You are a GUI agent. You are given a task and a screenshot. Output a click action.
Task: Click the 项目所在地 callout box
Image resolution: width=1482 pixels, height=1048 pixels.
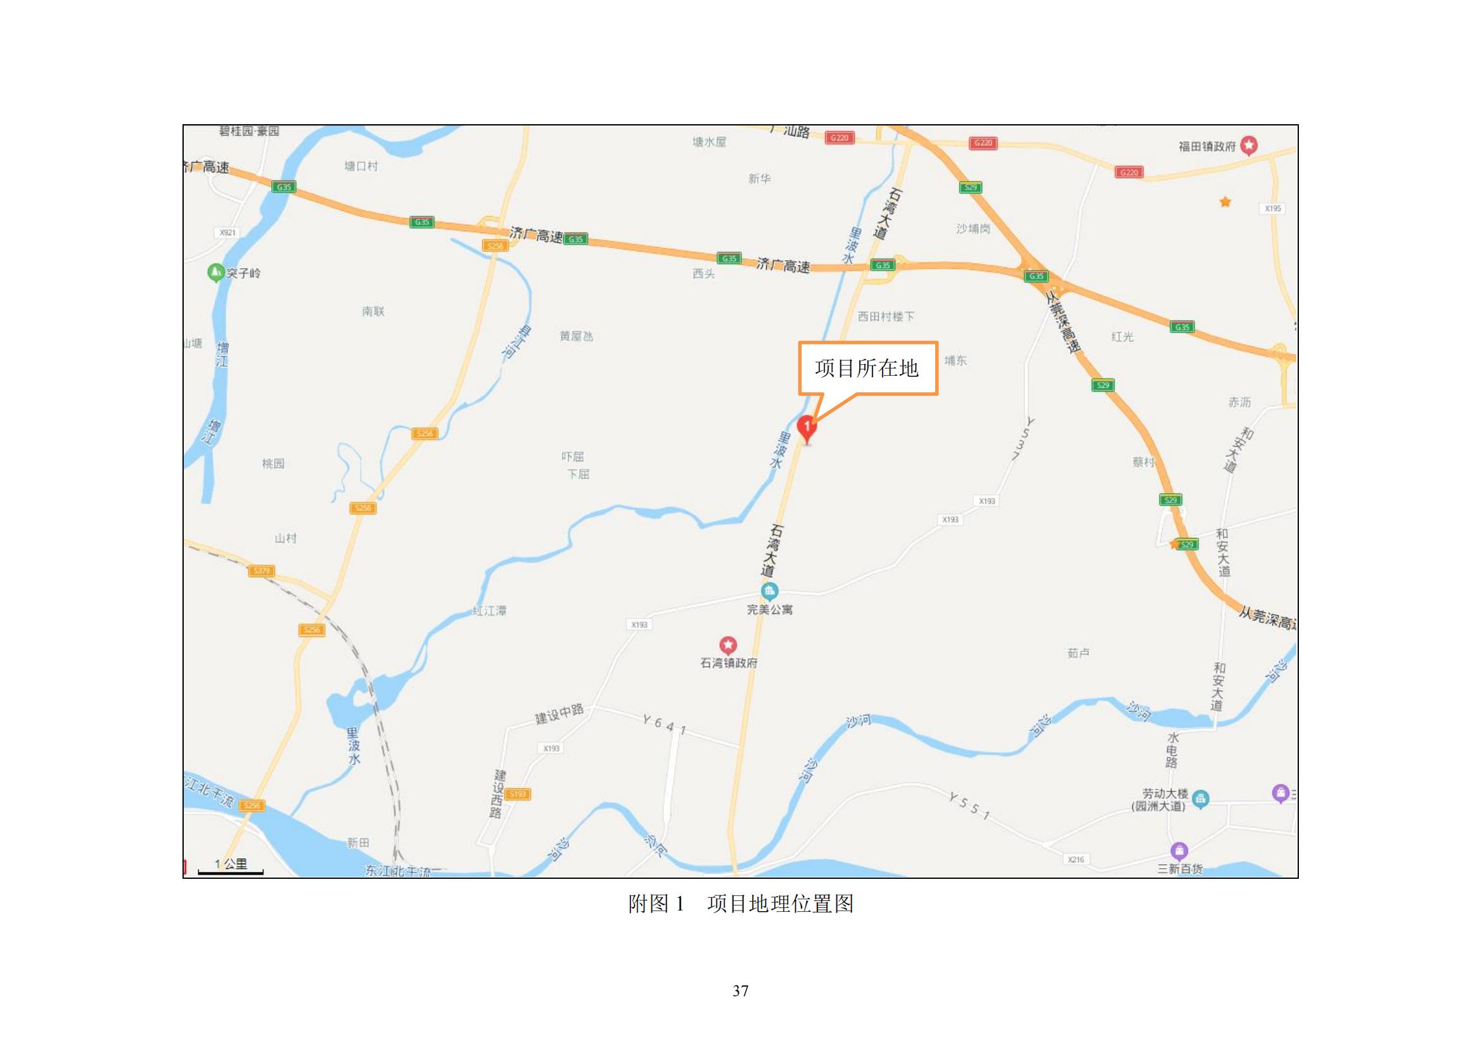(867, 369)
